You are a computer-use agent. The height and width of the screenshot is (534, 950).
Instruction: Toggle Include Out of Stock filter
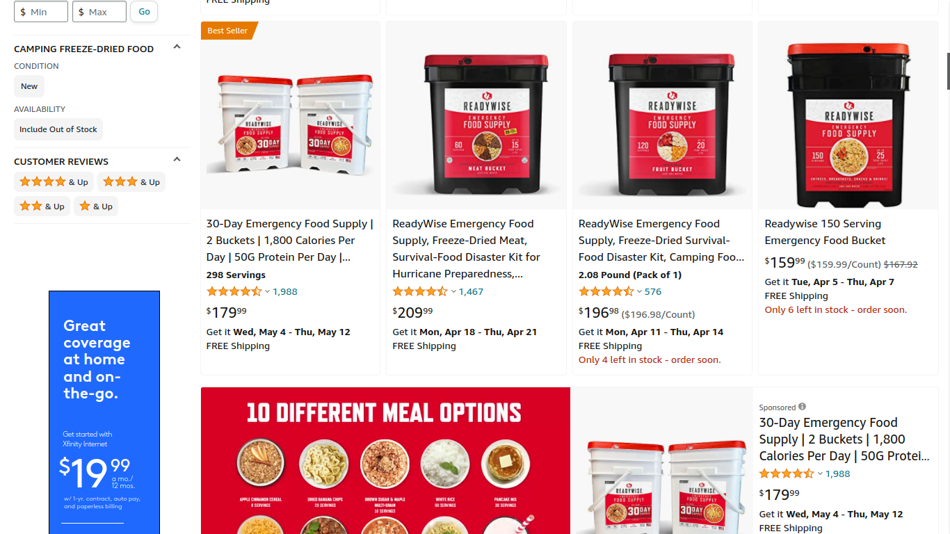coord(58,129)
